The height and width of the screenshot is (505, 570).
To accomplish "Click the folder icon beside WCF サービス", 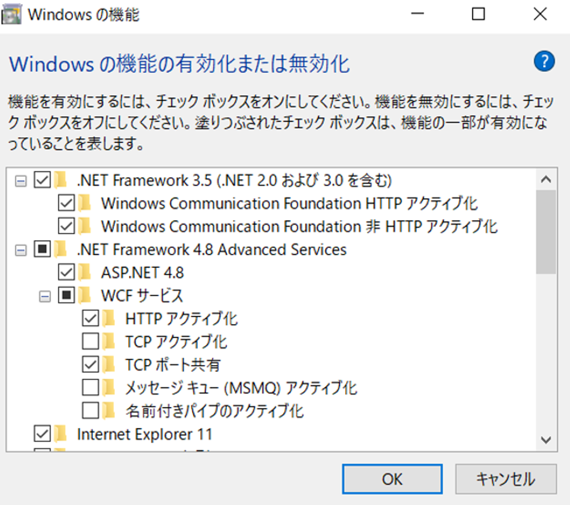I will (x=84, y=295).
